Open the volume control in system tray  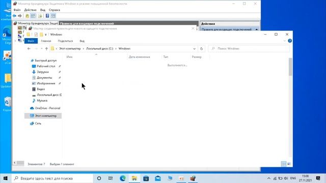tap(286, 178)
